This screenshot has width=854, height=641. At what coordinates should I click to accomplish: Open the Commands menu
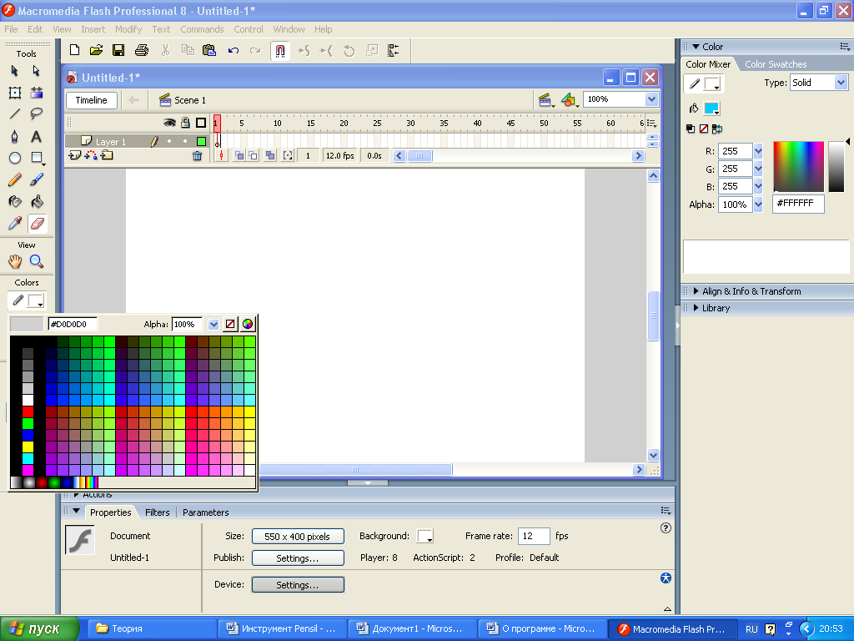202,29
